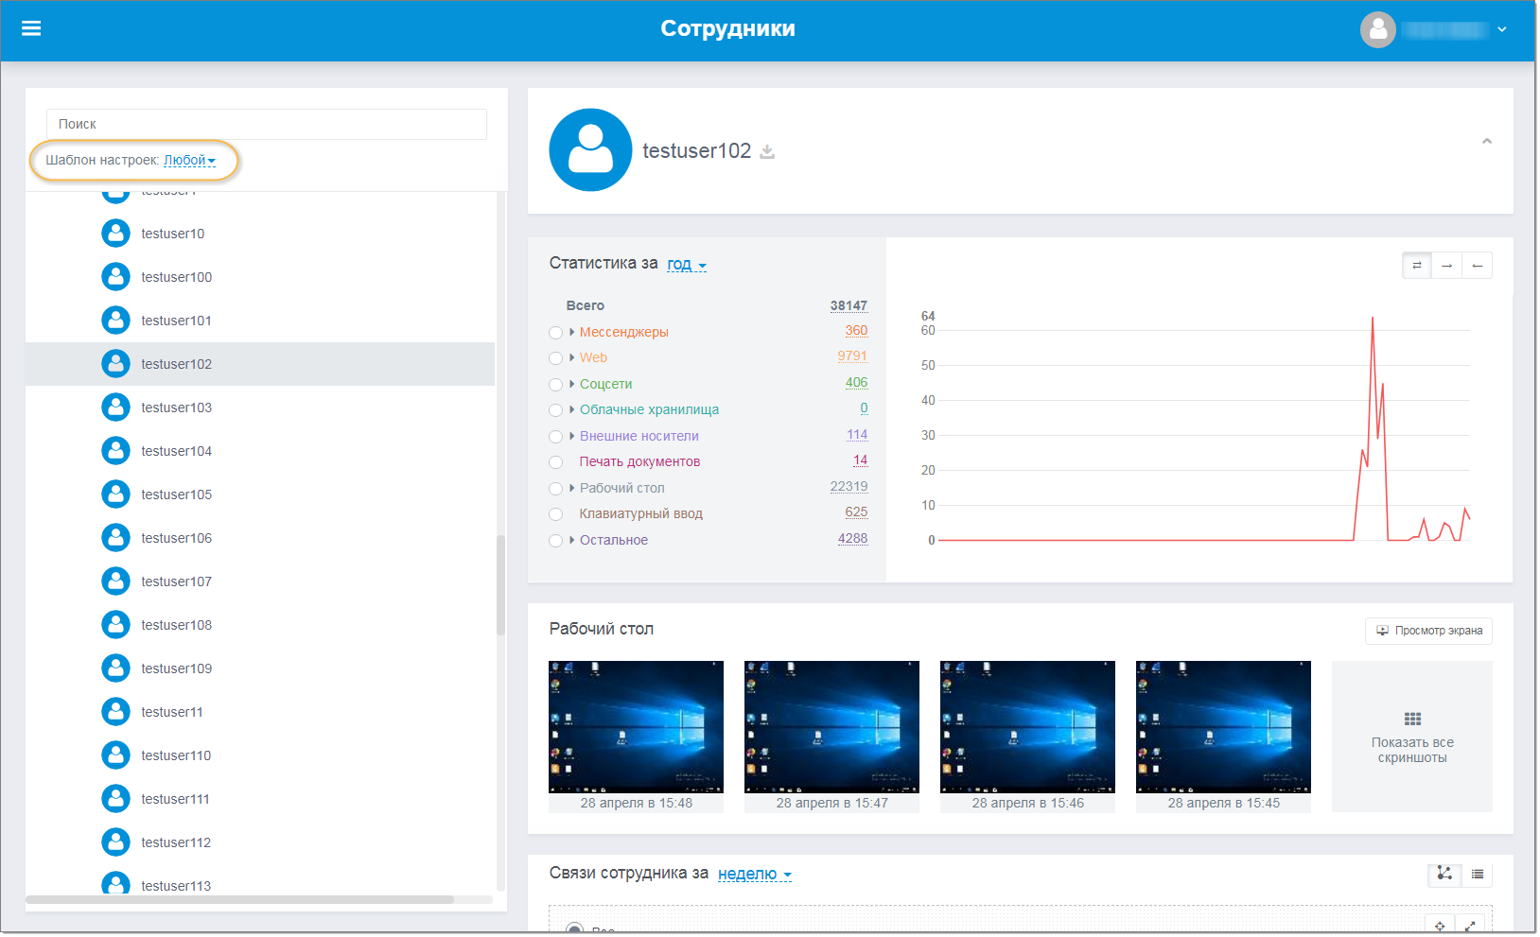Expand the account dropdown chevron
This screenshot has height=937, width=1540.
pos(1501,30)
